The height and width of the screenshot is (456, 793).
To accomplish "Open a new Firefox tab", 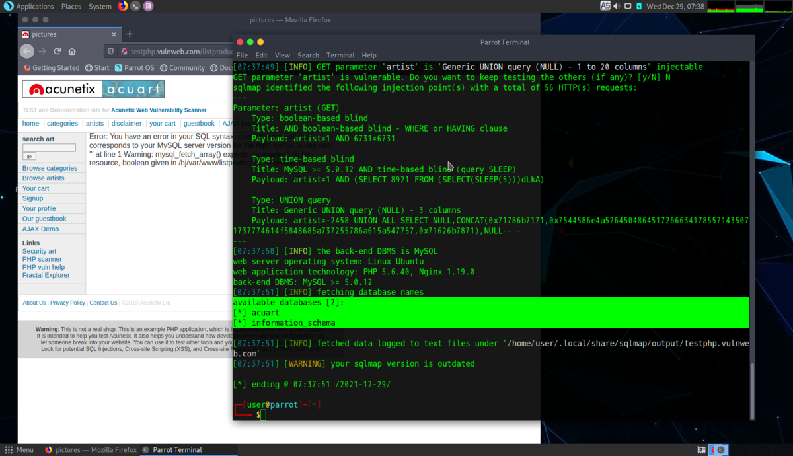I will click(130, 34).
